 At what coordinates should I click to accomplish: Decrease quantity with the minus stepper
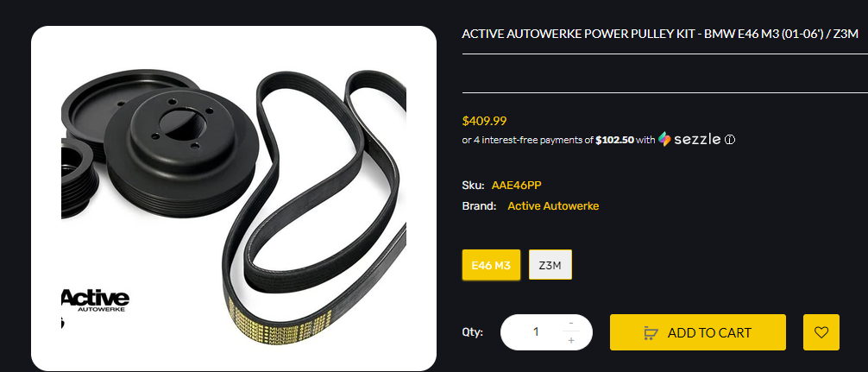pyautogui.click(x=570, y=323)
